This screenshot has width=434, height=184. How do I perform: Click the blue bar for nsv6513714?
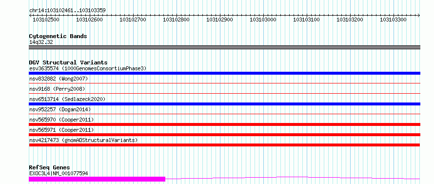[224, 104]
